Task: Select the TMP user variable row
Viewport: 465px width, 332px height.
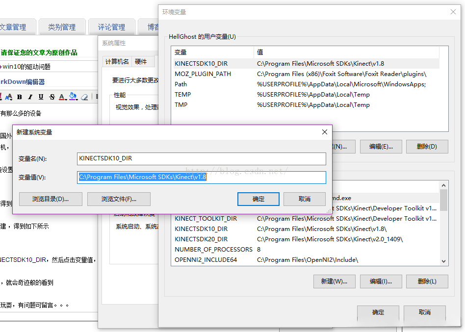Action: [306, 104]
